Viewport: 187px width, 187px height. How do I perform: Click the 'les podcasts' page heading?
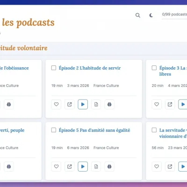[28, 23]
